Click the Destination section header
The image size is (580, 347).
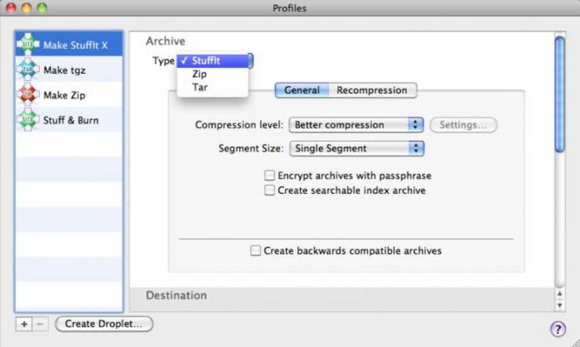click(x=176, y=295)
